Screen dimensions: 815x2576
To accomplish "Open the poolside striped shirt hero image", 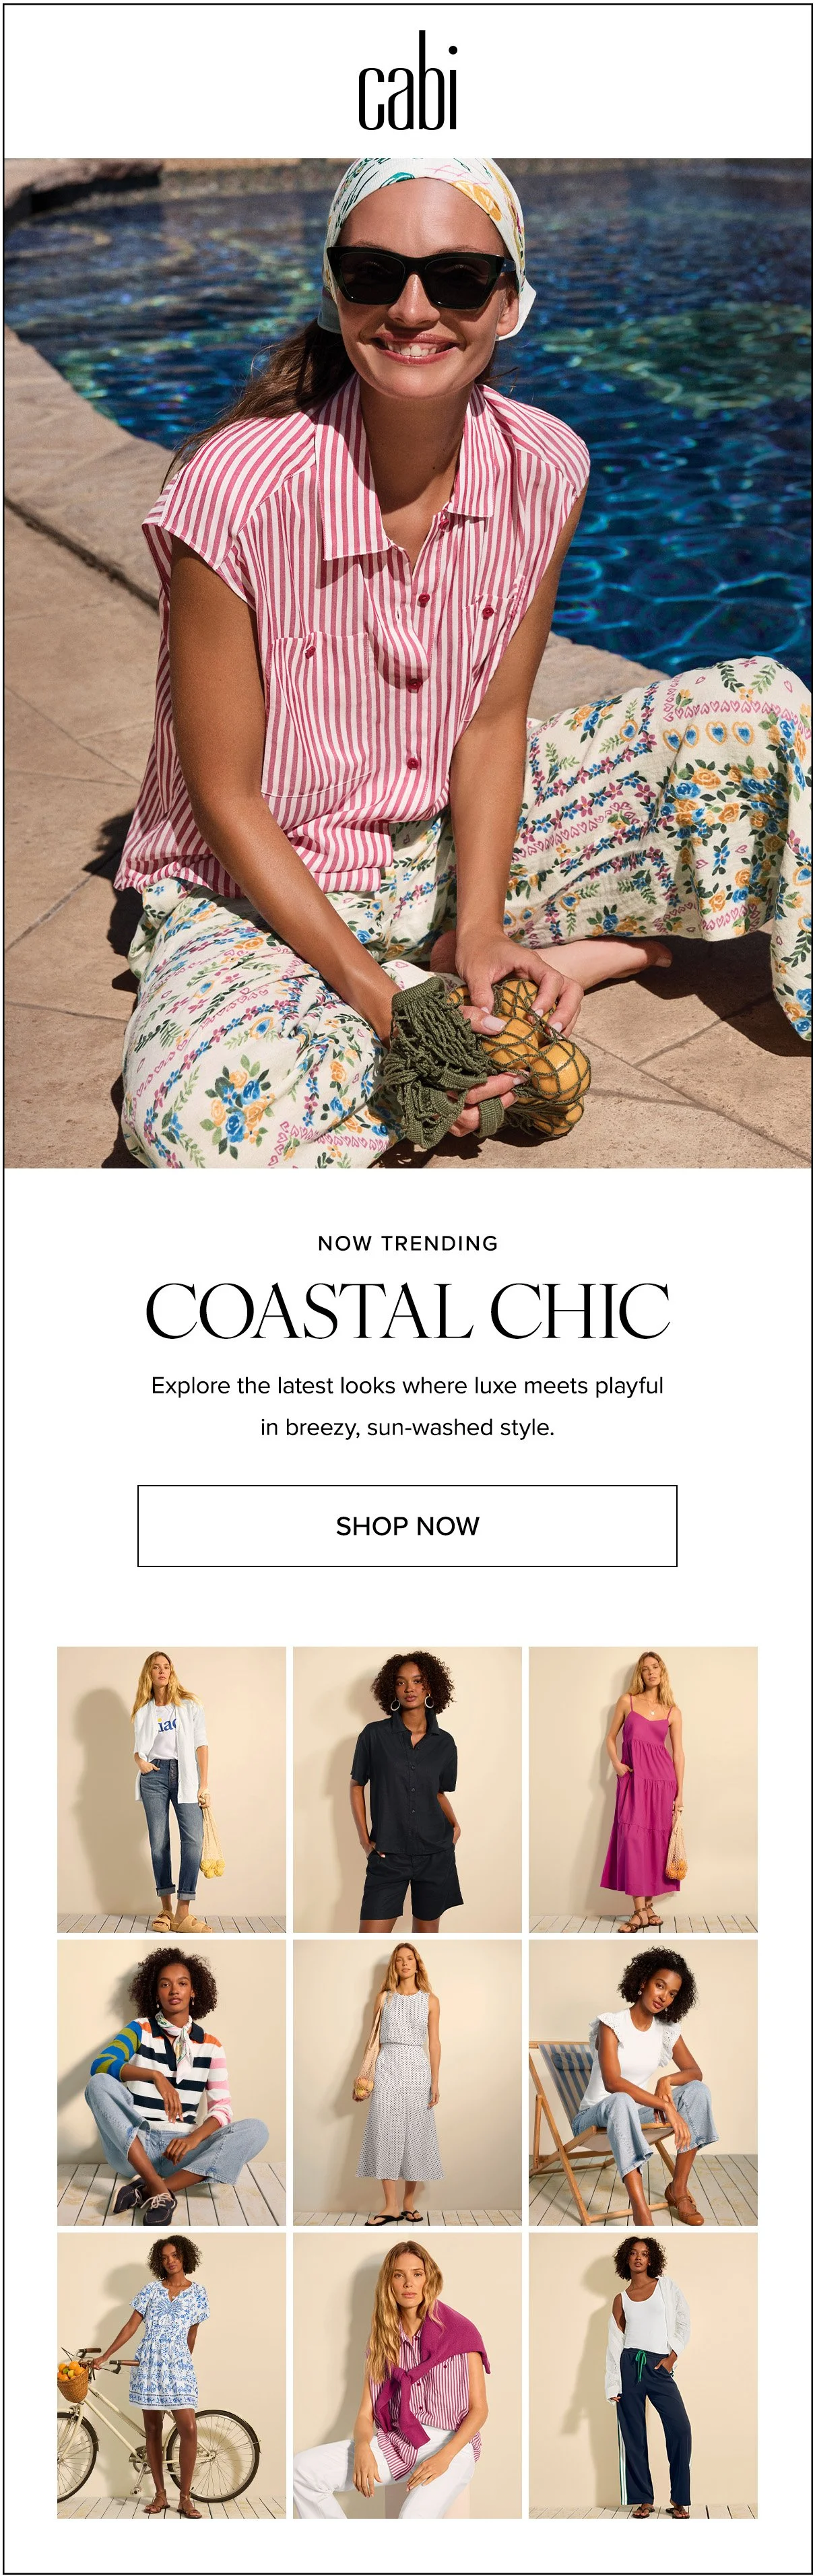I will (x=407, y=663).
